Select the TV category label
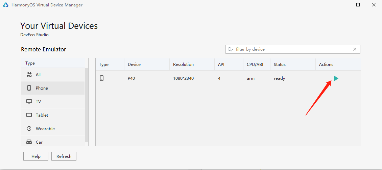The height and width of the screenshot is (170, 382). [38, 102]
